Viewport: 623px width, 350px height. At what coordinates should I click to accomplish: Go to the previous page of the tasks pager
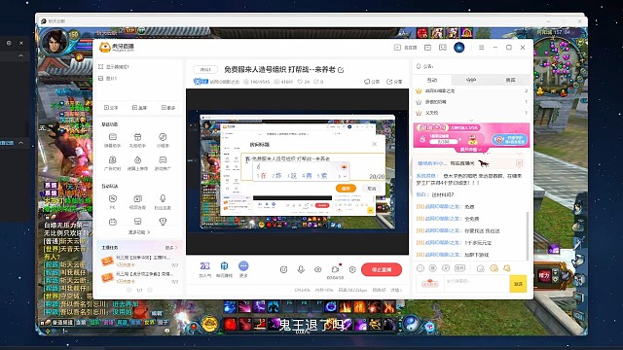(128, 290)
